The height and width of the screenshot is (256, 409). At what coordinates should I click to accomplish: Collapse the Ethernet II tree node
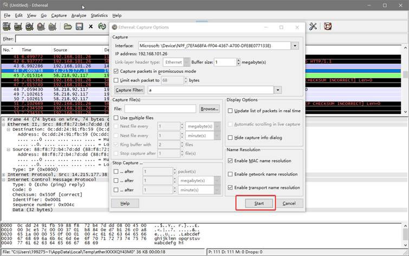click(4, 124)
